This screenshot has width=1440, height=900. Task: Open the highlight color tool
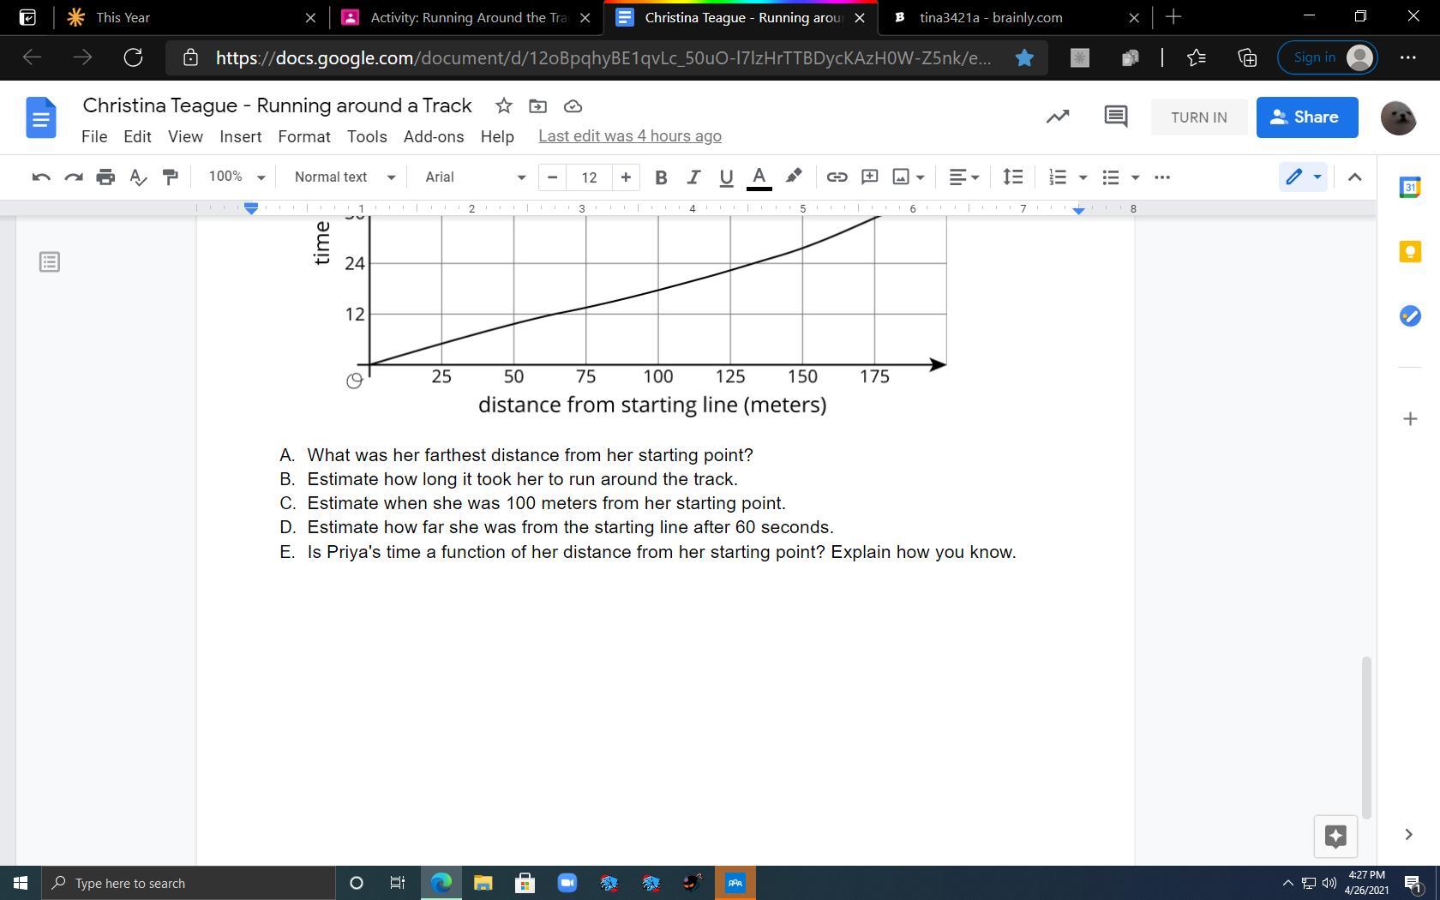pyautogui.click(x=794, y=177)
